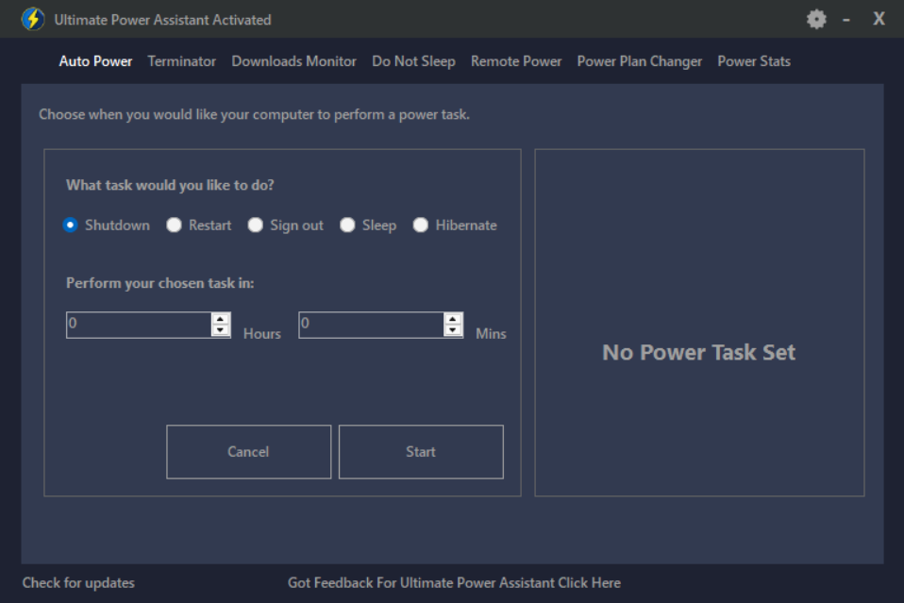Select the Sign out radio option
Screen dimensions: 904x603
pyautogui.click(x=256, y=225)
